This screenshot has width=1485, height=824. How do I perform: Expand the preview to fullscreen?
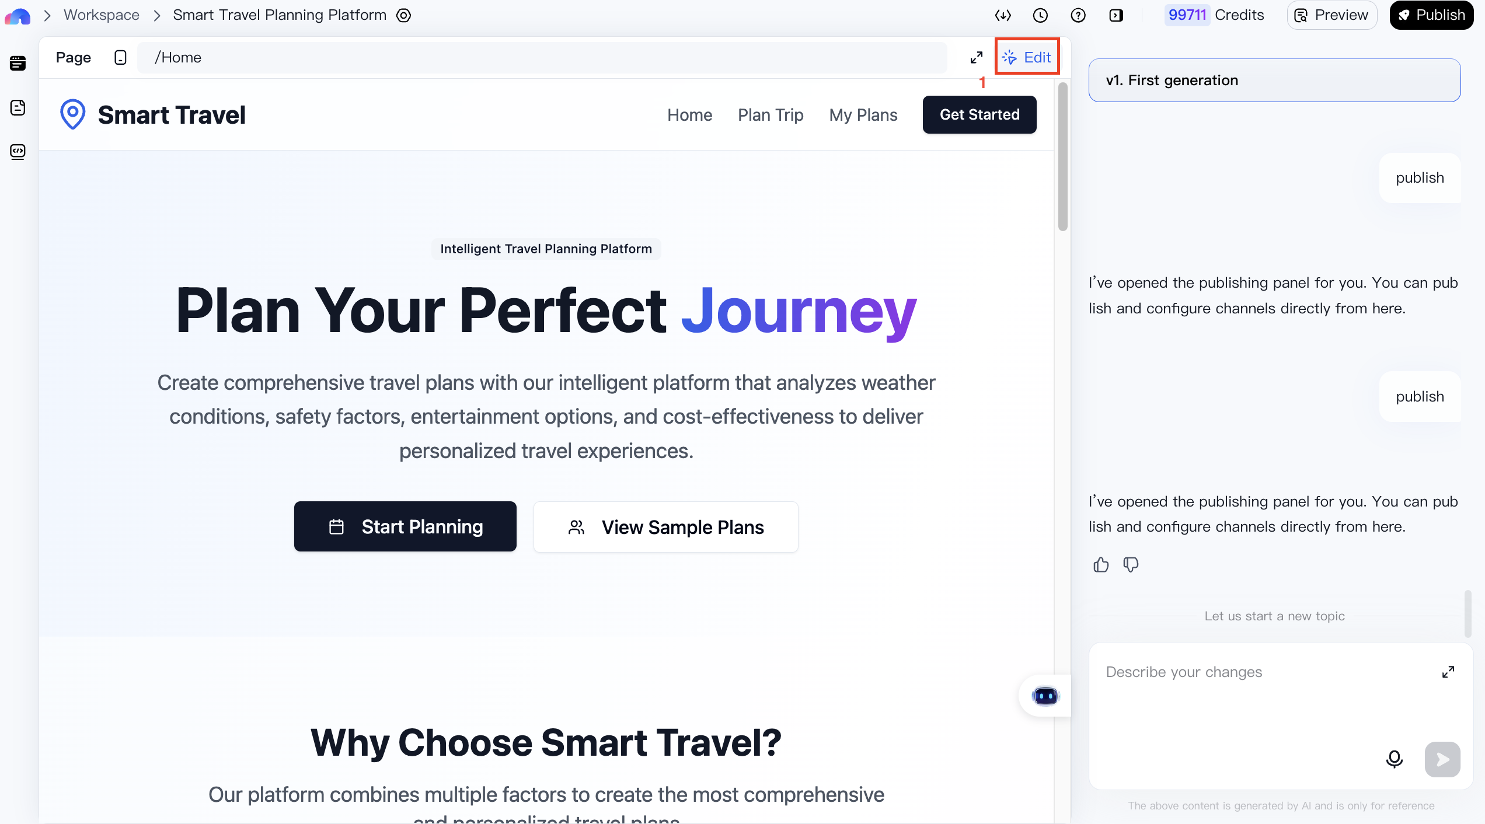coord(976,57)
